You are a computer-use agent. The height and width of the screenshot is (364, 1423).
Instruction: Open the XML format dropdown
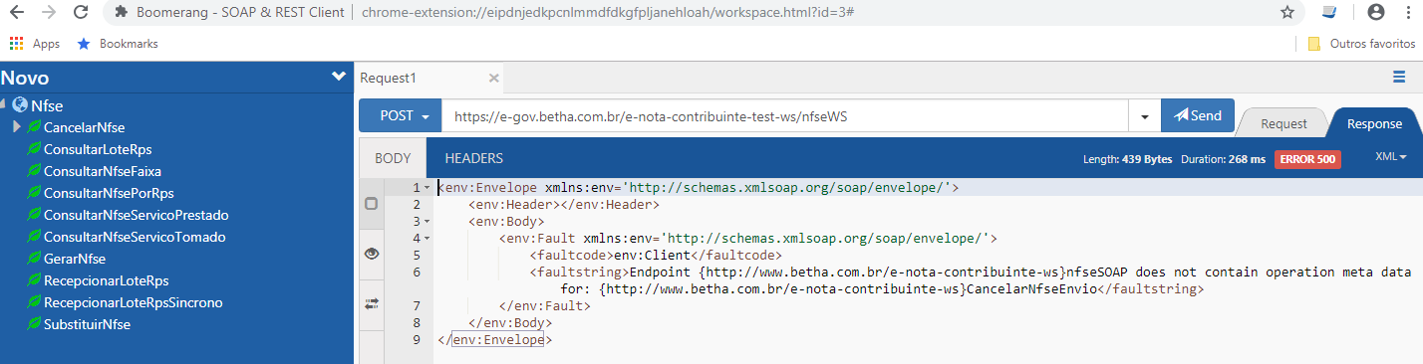click(x=1390, y=157)
